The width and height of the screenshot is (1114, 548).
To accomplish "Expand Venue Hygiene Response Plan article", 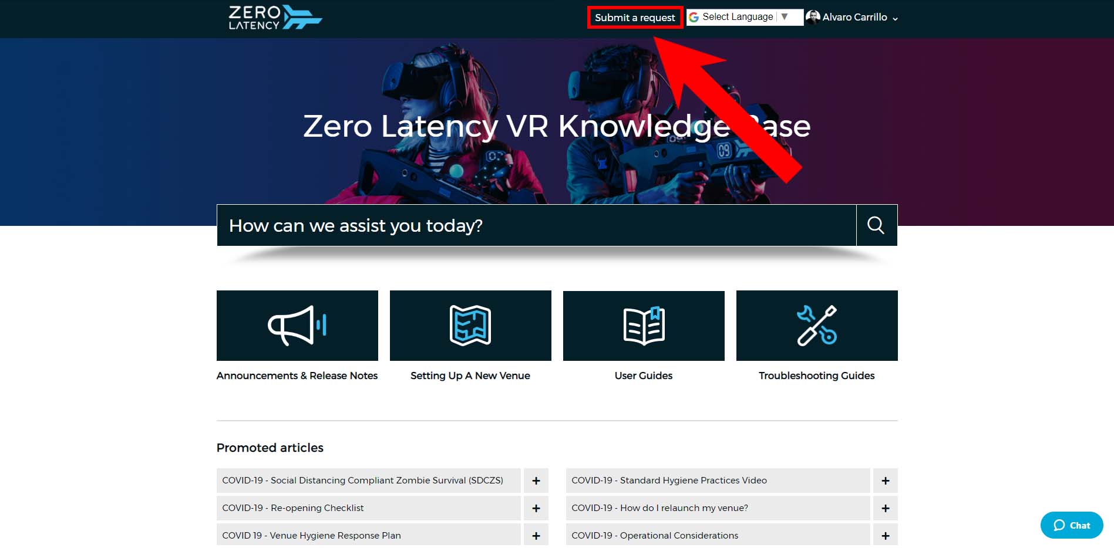I will tap(536, 535).
